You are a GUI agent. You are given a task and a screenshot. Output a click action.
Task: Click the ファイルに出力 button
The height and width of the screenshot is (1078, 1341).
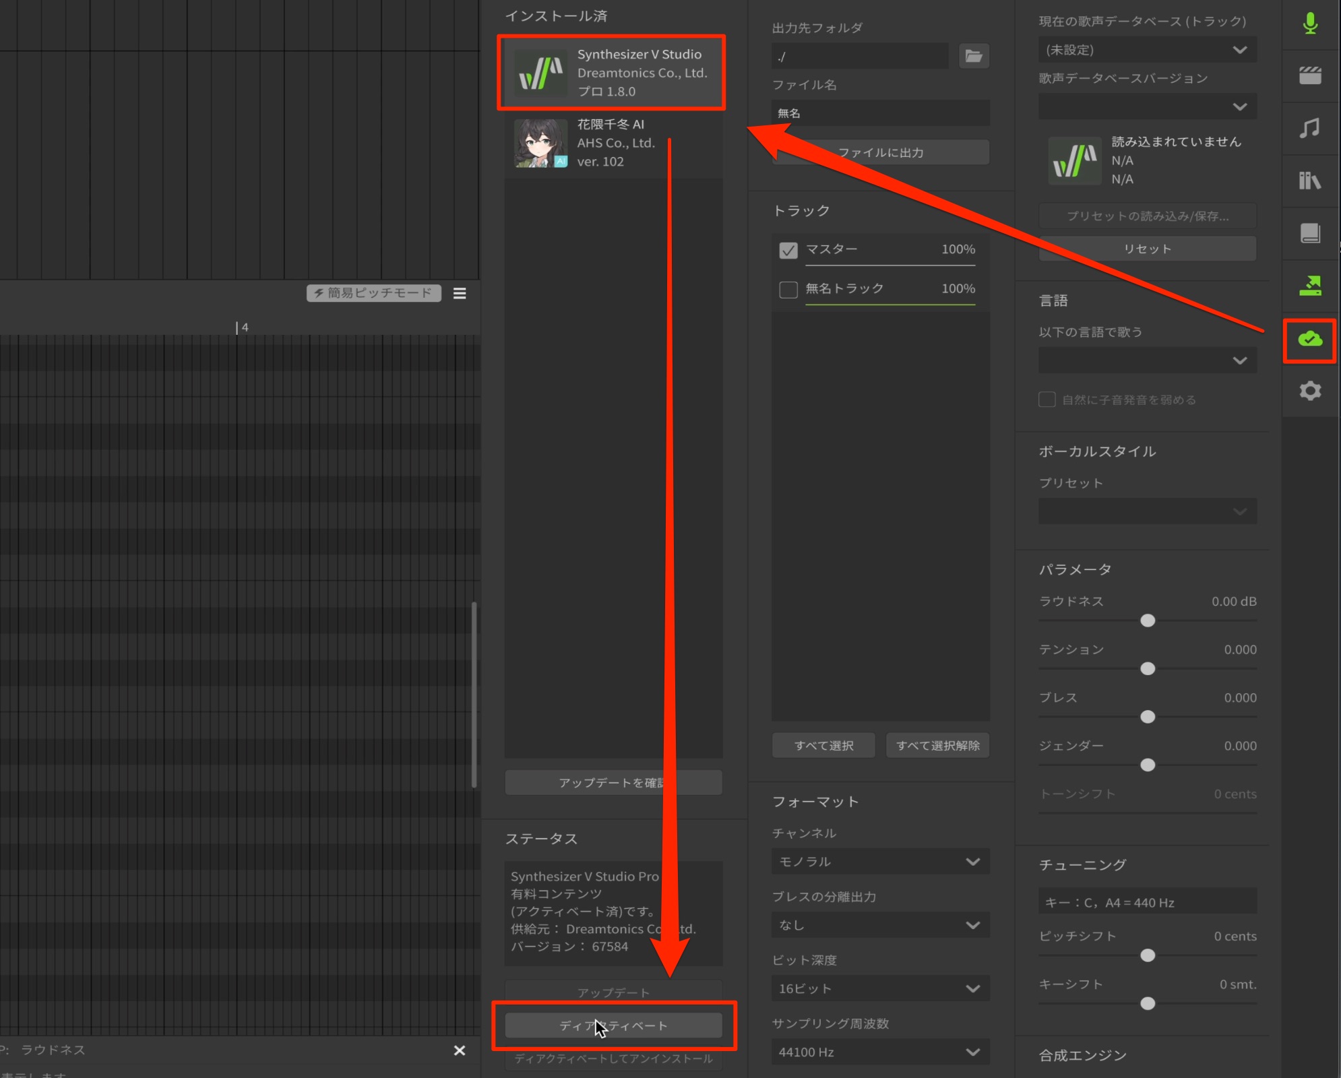[880, 152]
